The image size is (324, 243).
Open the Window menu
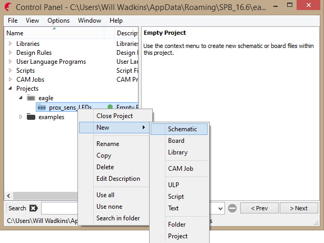click(x=90, y=21)
